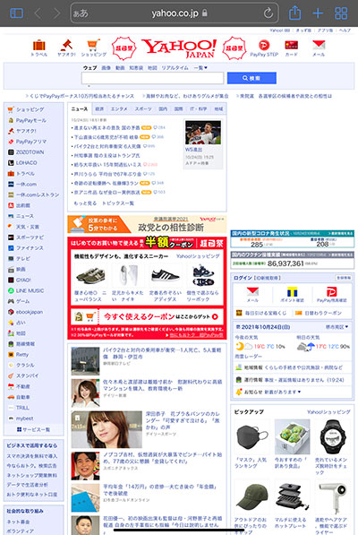This screenshot has height=535, width=358.
Task: Switch to the 経済 news tab
Action: [x=99, y=108]
